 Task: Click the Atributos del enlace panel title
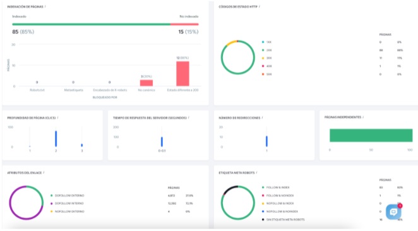pos(25,173)
